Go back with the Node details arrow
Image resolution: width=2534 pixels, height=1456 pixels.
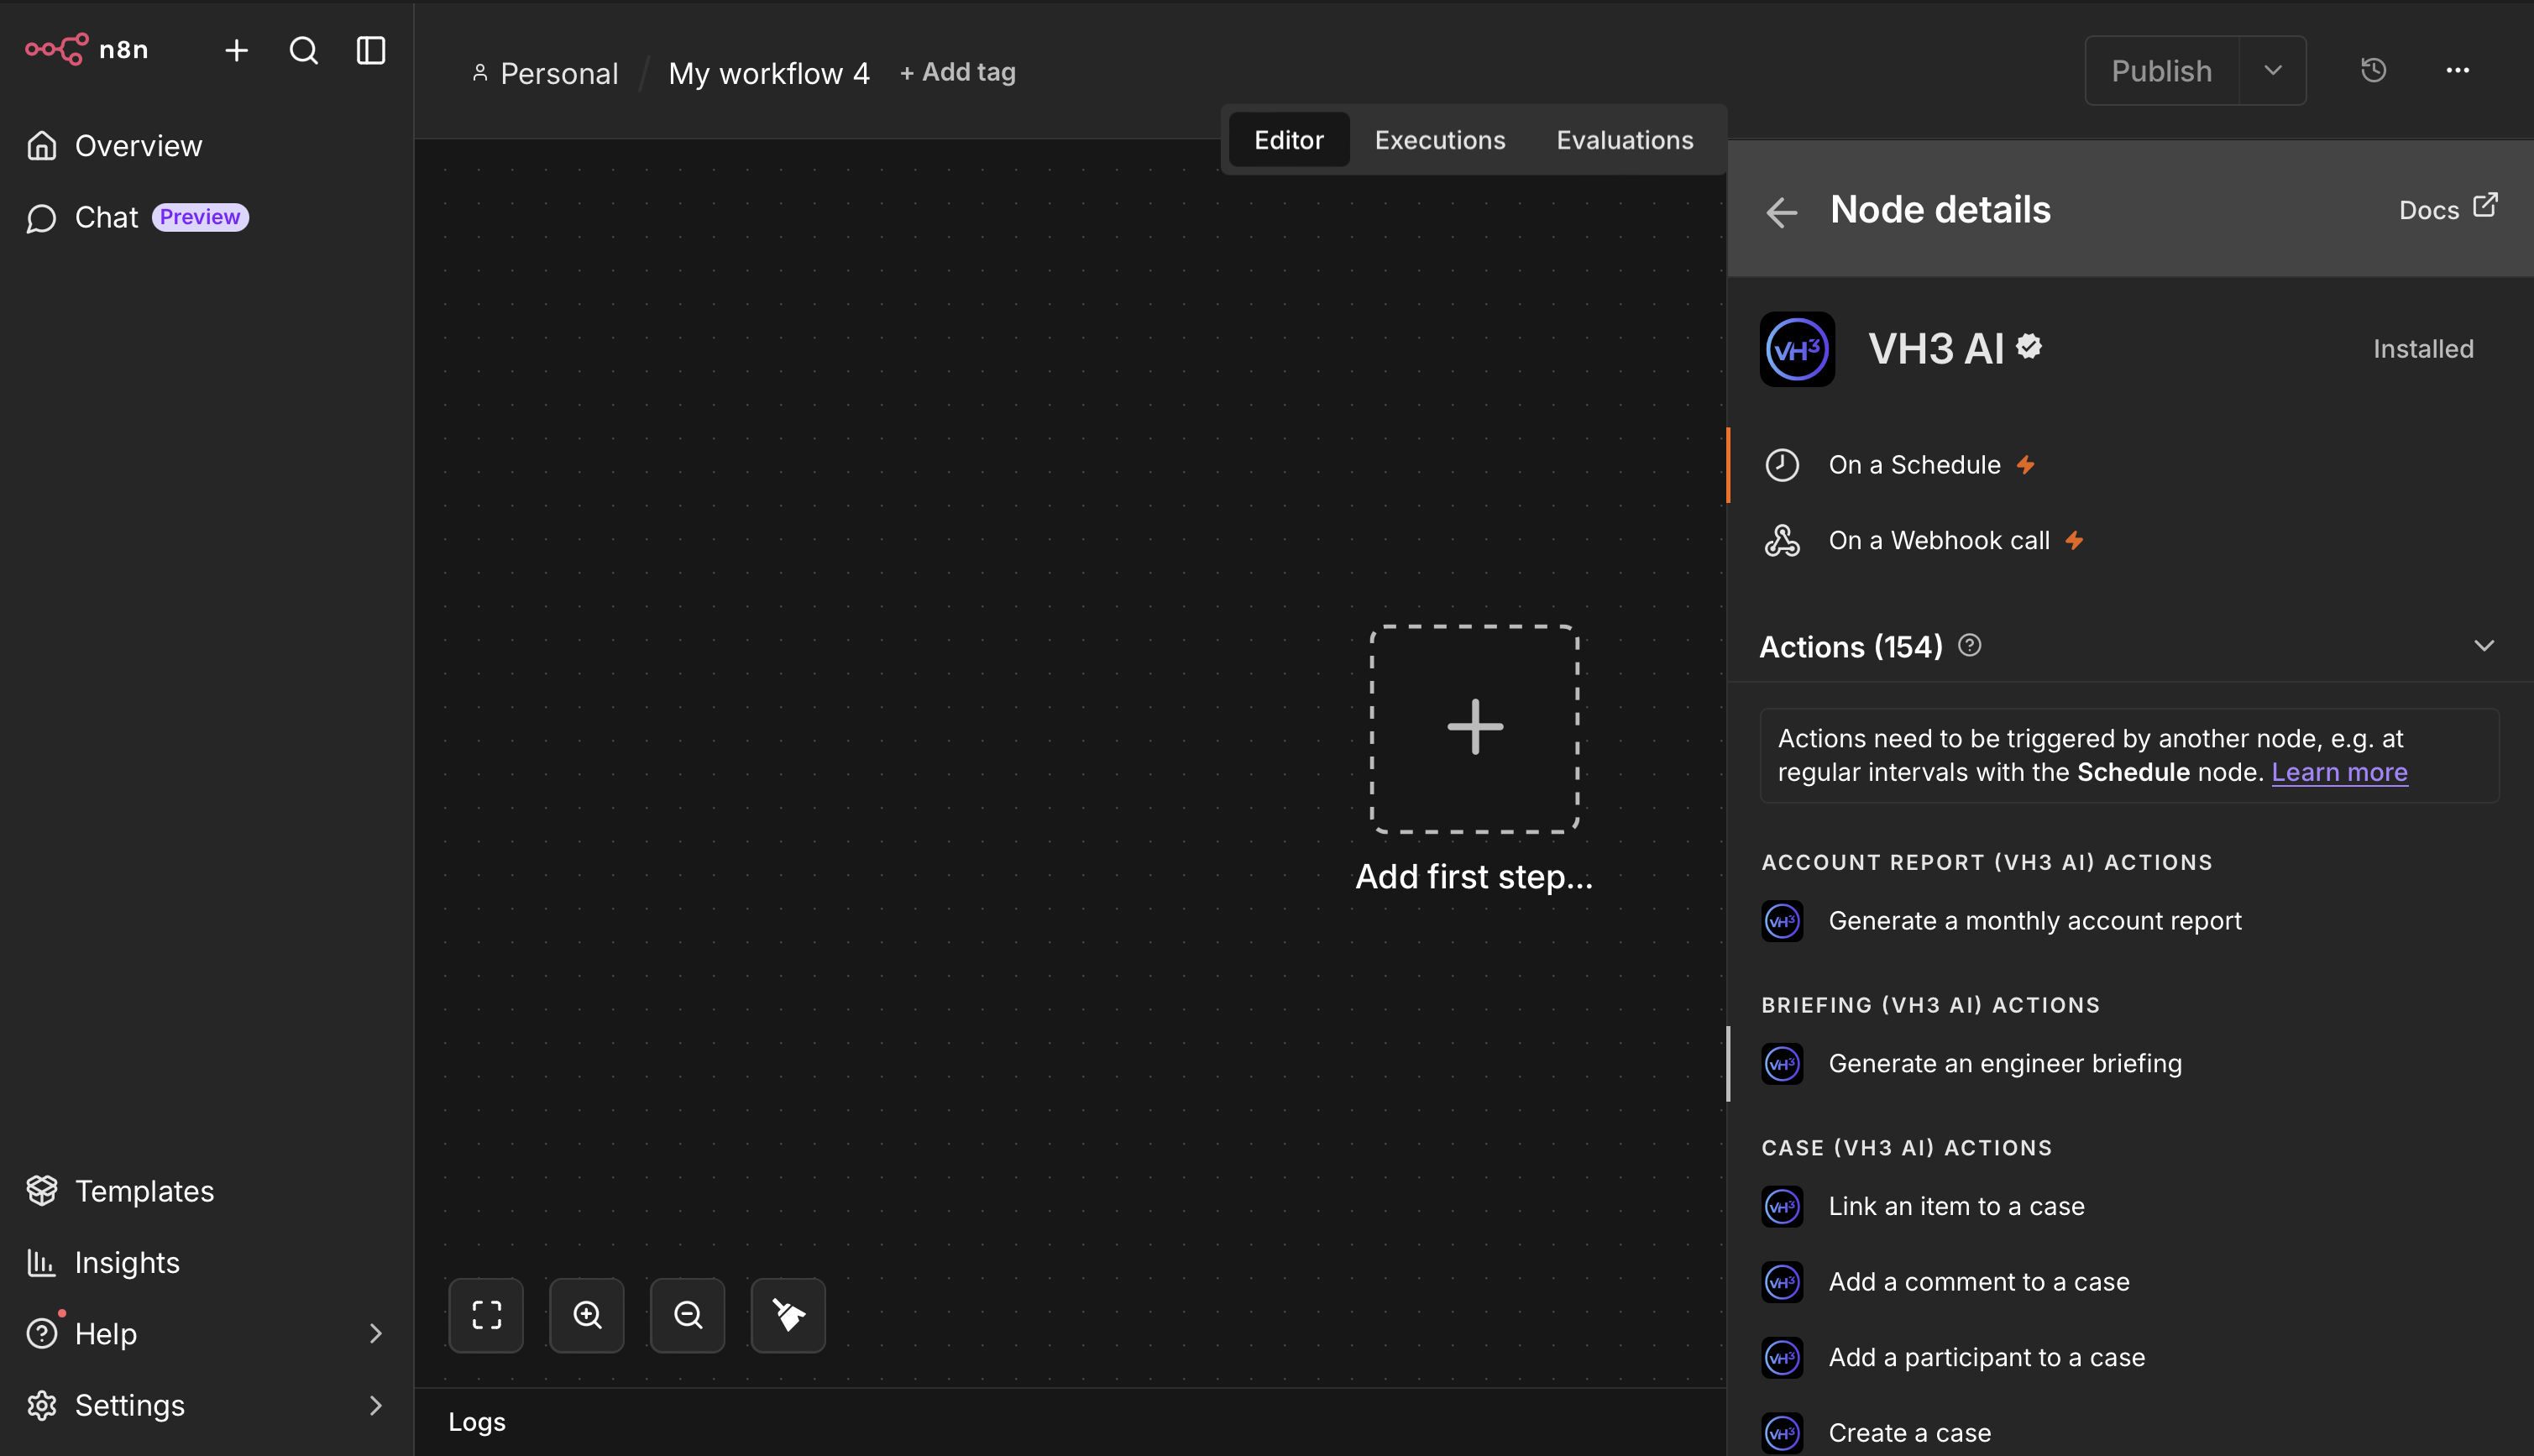click(1783, 211)
